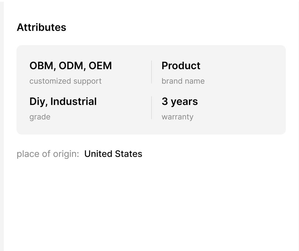Click the grade label
The image size is (299, 251).
click(x=40, y=117)
